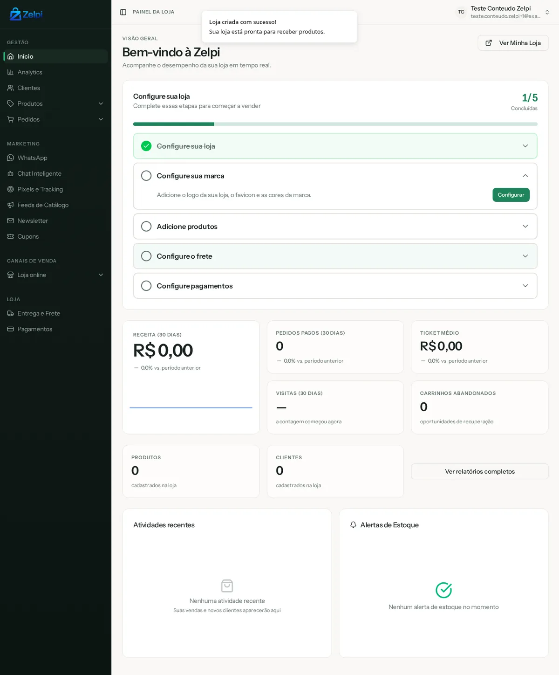Mark the Configure sua marca step circle
The height and width of the screenshot is (675, 559).
click(x=146, y=176)
